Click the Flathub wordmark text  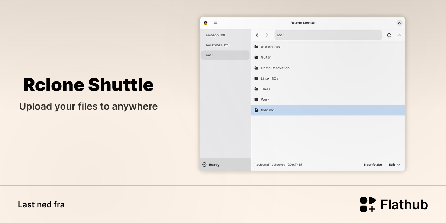click(x=404, y=204)
